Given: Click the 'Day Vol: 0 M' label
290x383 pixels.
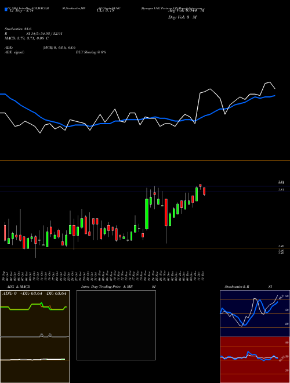Looking at the screenshot, I should tap(182, 17).
